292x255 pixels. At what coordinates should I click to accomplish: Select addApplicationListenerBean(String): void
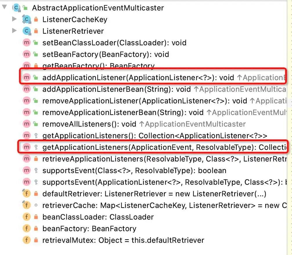117,89
